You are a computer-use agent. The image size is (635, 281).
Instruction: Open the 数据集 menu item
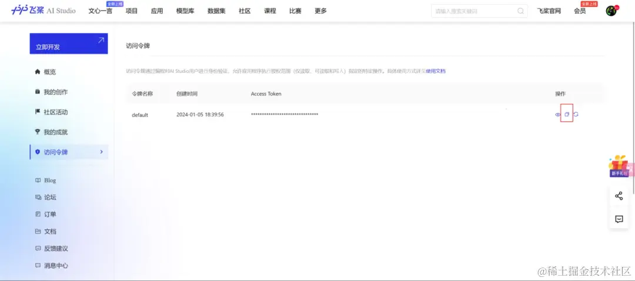click(x=216, y=11)
